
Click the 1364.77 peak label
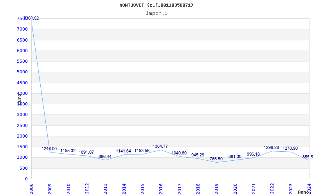(x=160, y=146)
